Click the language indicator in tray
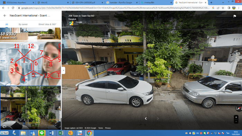Image resolution: width=242 pixels, height=136 pixels. (x=228, y=133)
